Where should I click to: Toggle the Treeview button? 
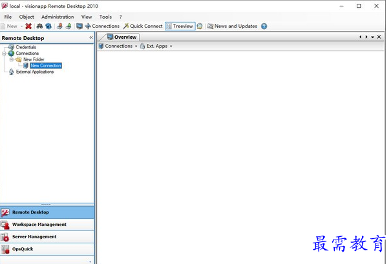180,26
